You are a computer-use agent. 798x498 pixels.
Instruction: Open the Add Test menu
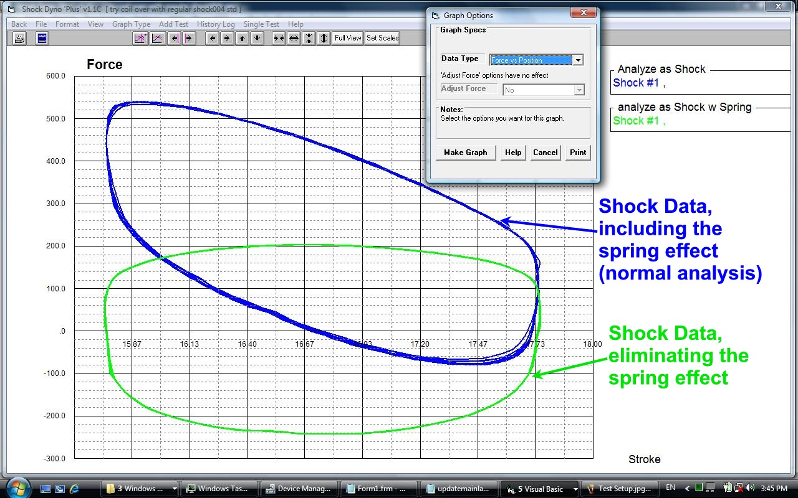173,24
